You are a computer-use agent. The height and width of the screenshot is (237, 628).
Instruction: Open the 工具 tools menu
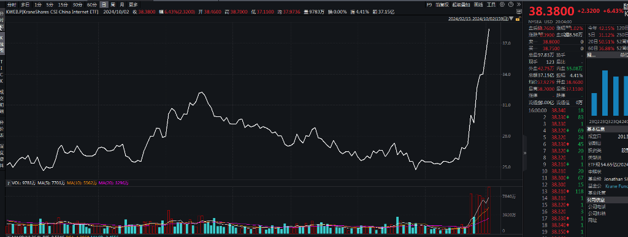pyautogui.click(x=491, y=5)
